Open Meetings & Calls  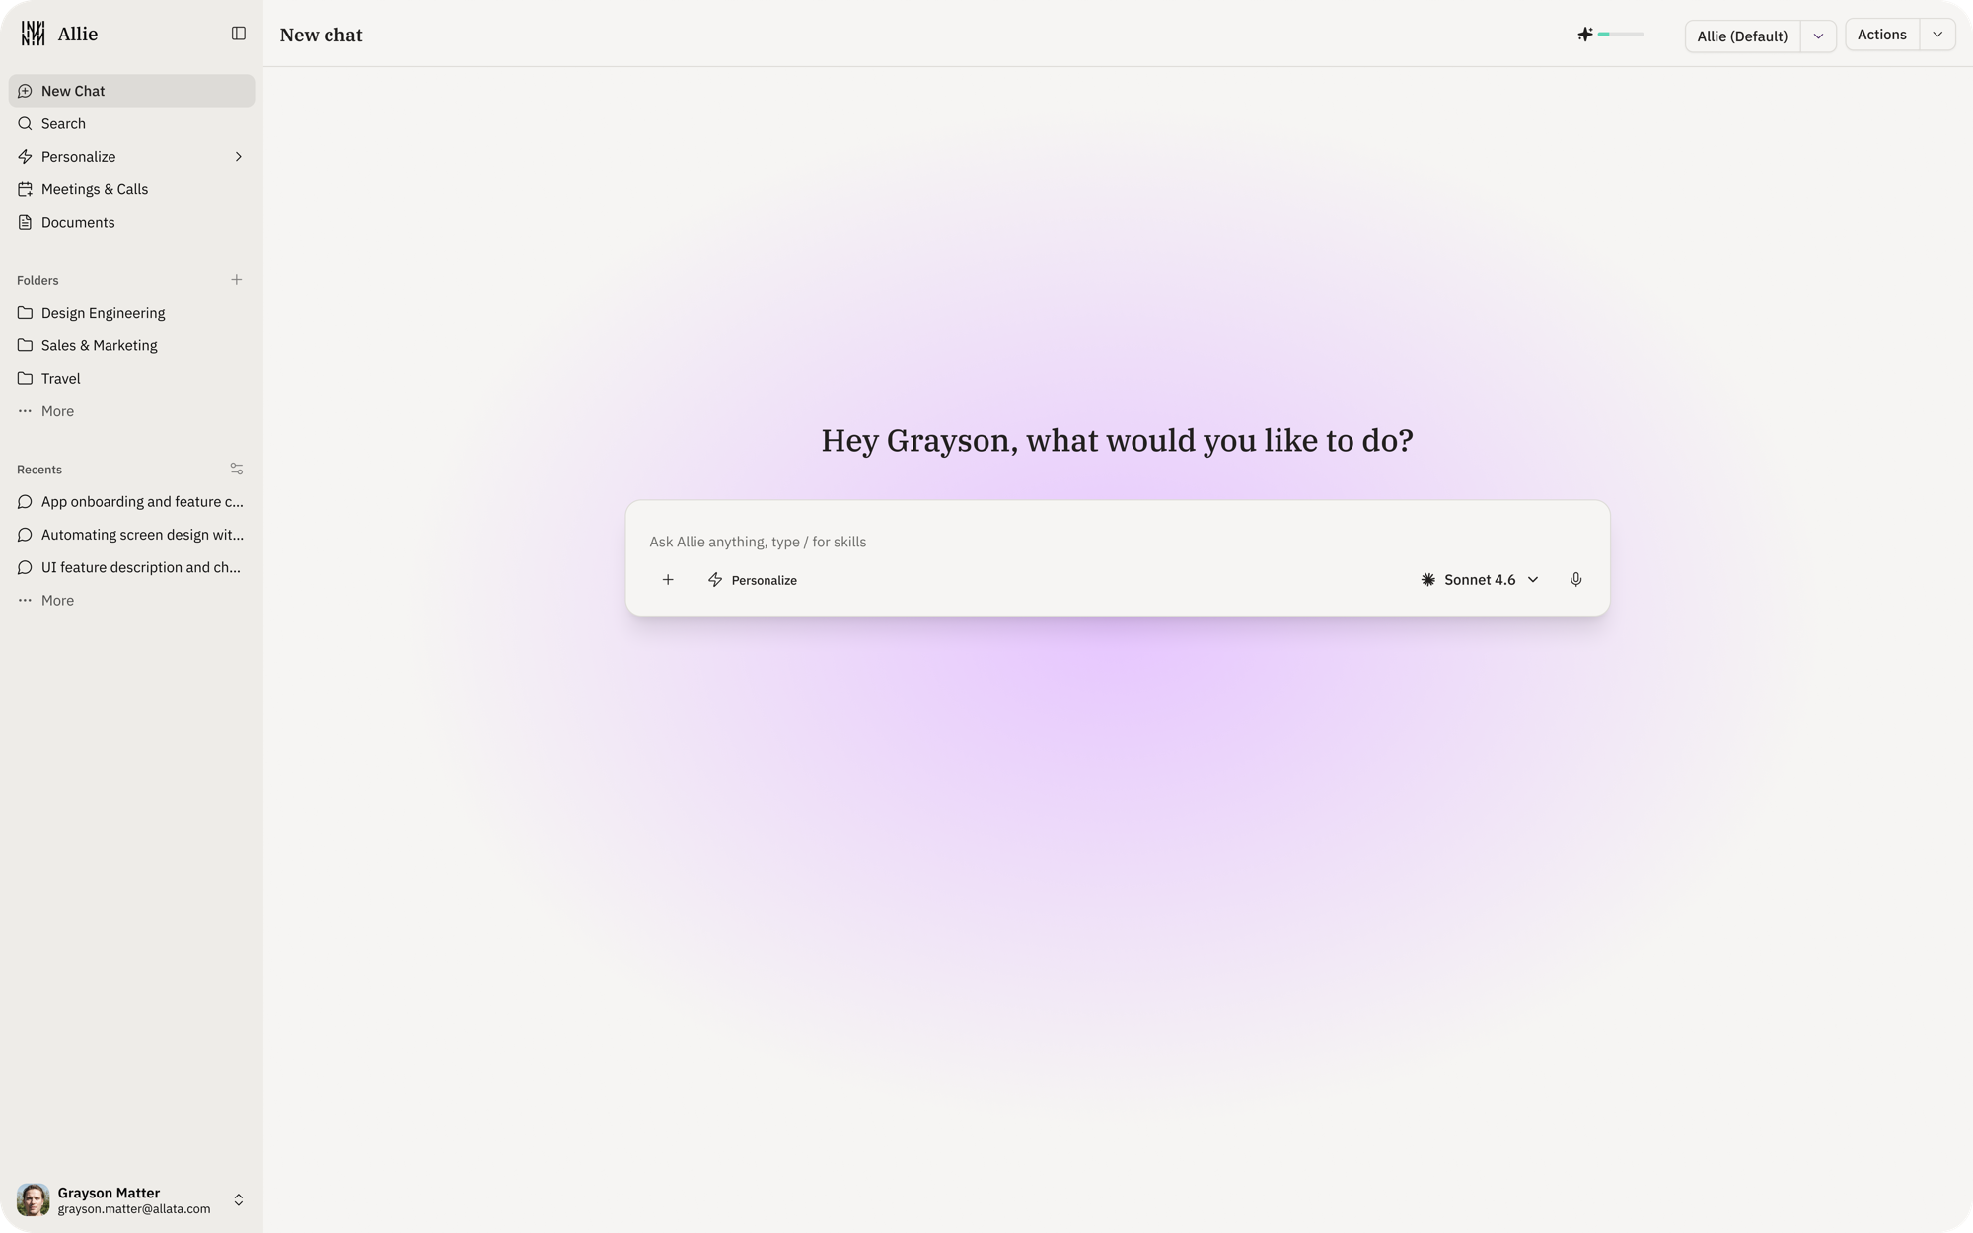coord(131,189)
